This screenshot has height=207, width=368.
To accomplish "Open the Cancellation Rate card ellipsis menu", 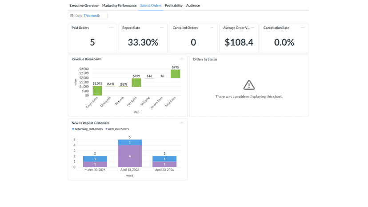I will (x=303, y=28).
